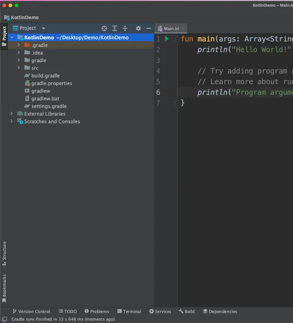Select build.gradle in project tree

(x=46, y=76)
